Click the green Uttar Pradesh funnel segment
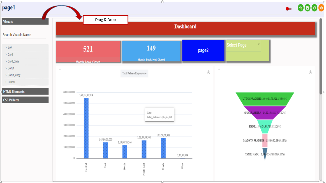The width and height of the screenshot is (326, 183). (265, 99)
